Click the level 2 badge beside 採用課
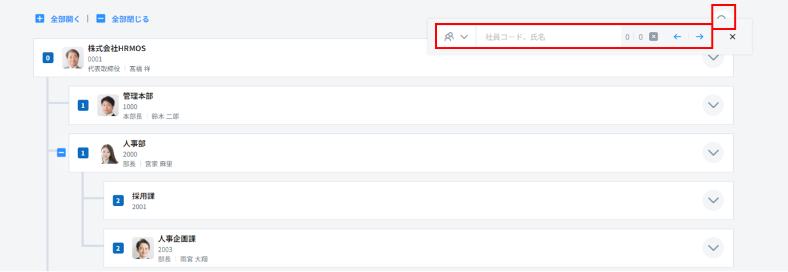The image size is (788, 272). point(118,201)
